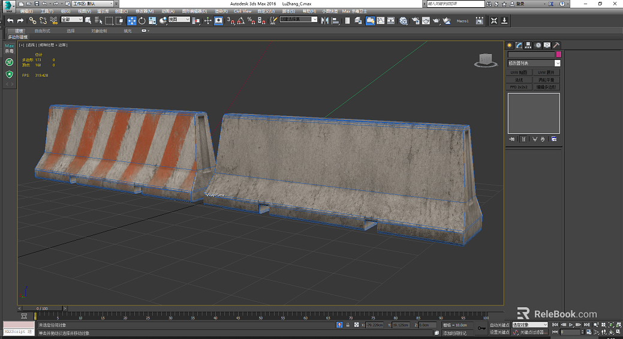Click the Unwrap UVW modifier button
The height and width of the screenshot is (339, 623).
click(x=546, y=73)
